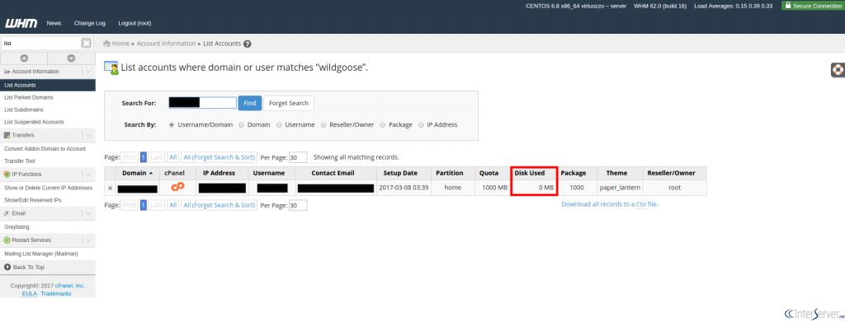The height and width of the screenshot is (321, 845).
Task: Collapse the Email section
Action: 88,213
